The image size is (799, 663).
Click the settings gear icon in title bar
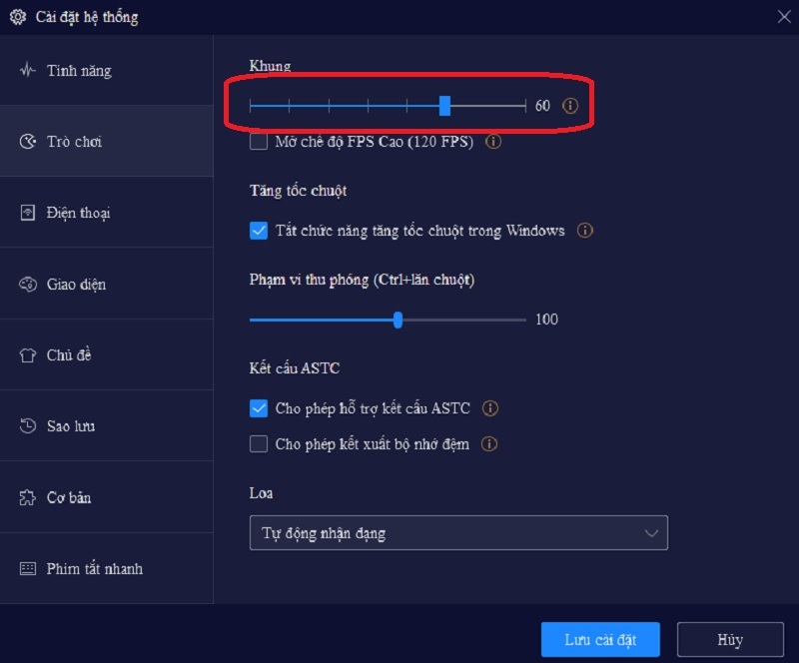18,17
